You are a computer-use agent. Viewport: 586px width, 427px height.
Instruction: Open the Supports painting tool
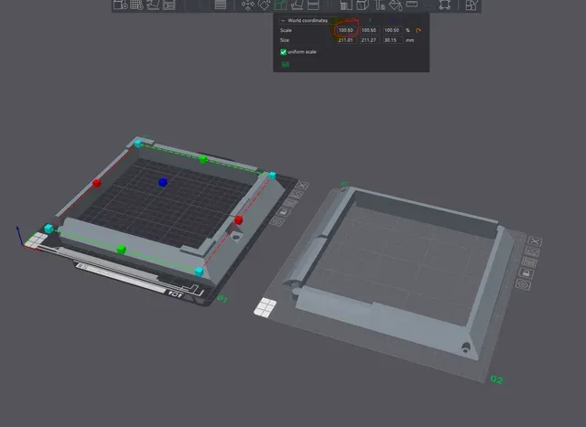346,5
